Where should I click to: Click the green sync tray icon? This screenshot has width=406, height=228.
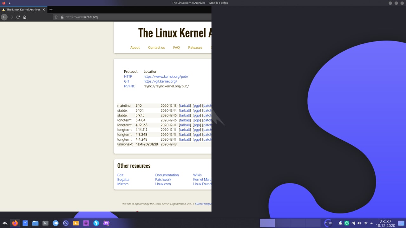pos(347,223)
